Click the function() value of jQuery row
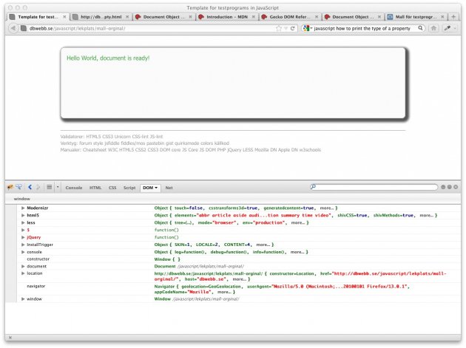466x348 pixels. coord(166,237)
